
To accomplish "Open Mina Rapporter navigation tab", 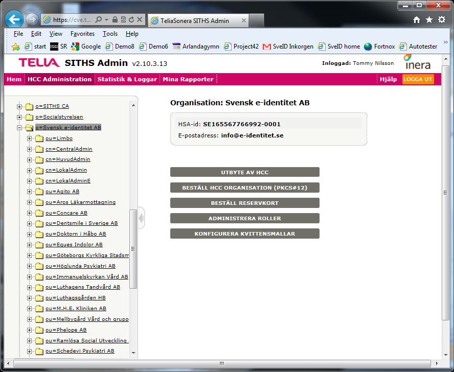I will [188, 79].
